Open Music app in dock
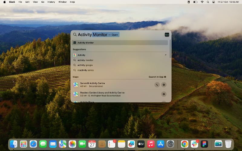This screenshot has height=151, width=242. (x=151, y=144)
